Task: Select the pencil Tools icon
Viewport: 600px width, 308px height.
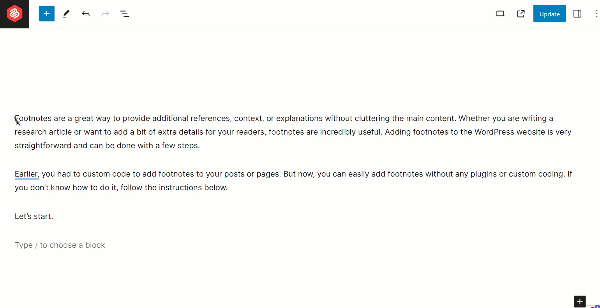Action: pos(66,14)
